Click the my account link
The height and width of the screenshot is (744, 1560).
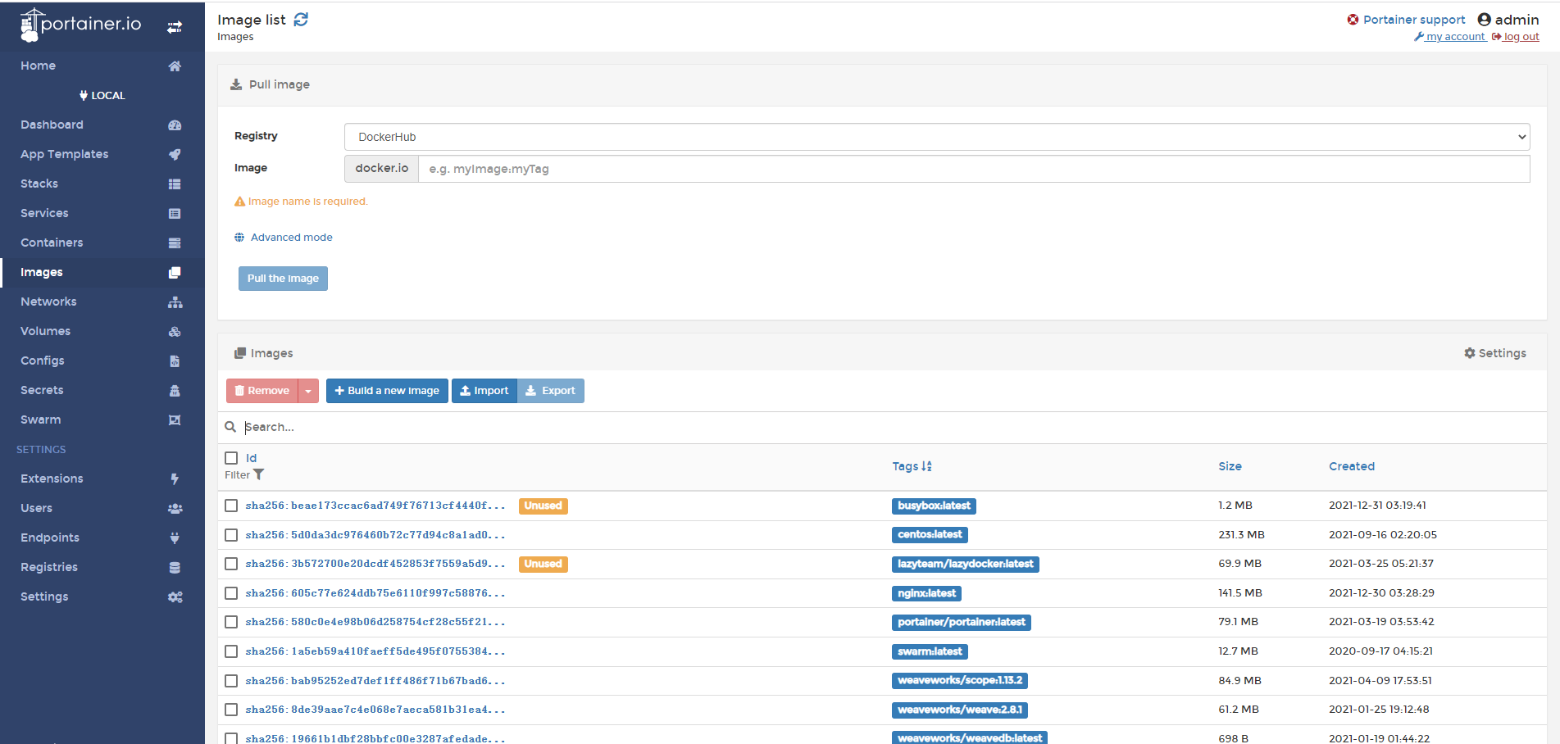tap(1450, 37)
